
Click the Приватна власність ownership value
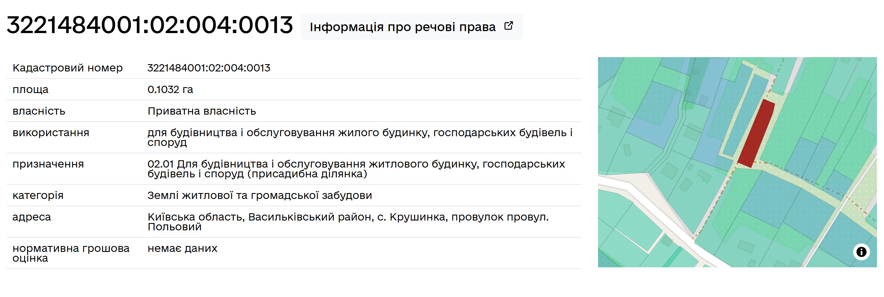click(202, 111)
